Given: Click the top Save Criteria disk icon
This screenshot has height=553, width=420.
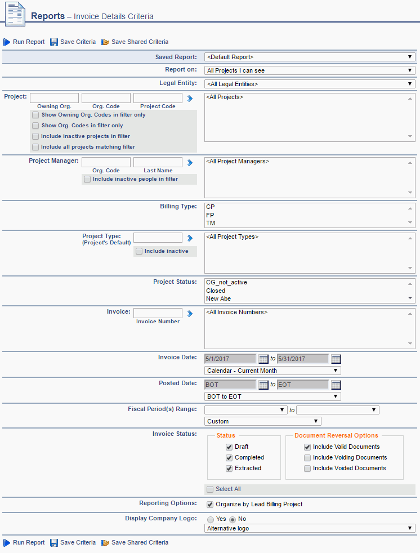Looking at the screenshot, I should [54, 42].
